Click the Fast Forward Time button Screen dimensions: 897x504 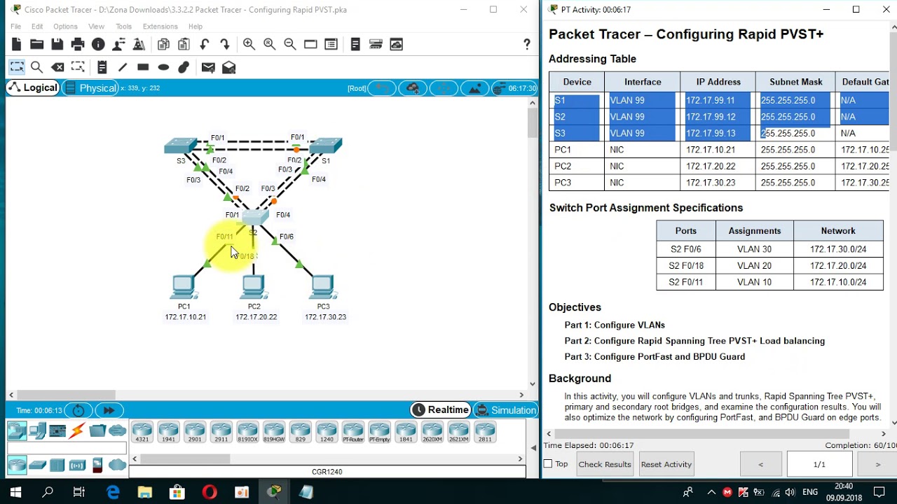coord(108,410)
